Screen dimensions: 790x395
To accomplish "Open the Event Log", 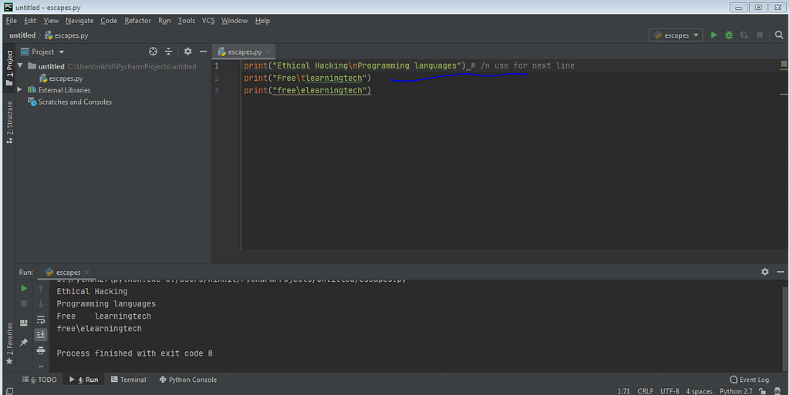I will pos(749,380).
